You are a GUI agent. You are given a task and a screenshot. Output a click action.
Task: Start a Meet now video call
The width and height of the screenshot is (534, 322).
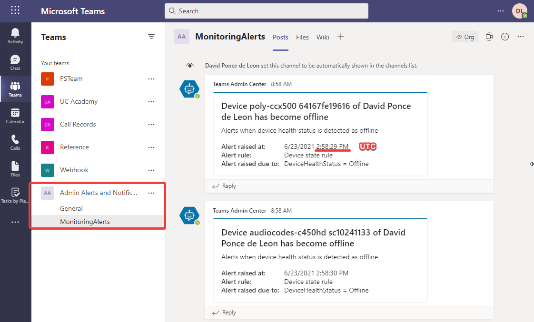coord(489,37)
